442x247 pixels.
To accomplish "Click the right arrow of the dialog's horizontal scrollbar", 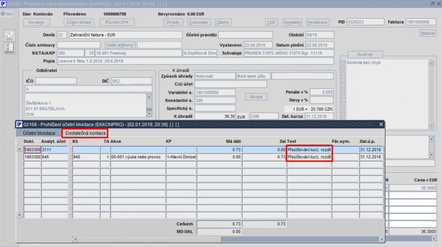I will [382, 239].
